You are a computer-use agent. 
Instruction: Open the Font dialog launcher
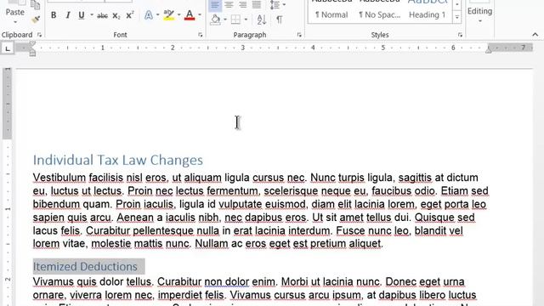click(201, 35)
